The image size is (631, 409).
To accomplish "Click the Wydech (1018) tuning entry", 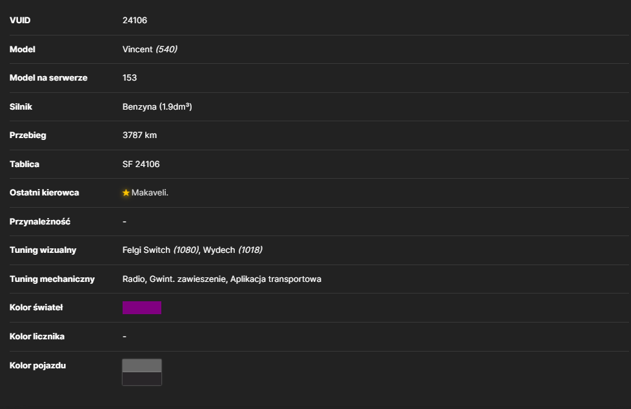I will (233, 250).
